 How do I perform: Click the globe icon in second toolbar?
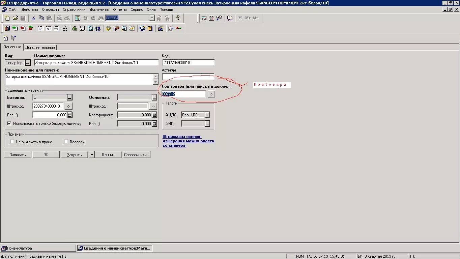pos(142,28)
